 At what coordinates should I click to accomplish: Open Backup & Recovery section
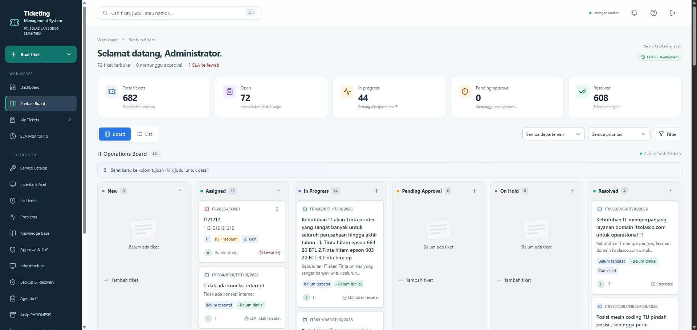[41, 282]
